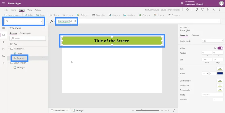The image size is (225, 113).
Task: Adjust the canvas zoom slider
Action: click(x=147, y=110)
